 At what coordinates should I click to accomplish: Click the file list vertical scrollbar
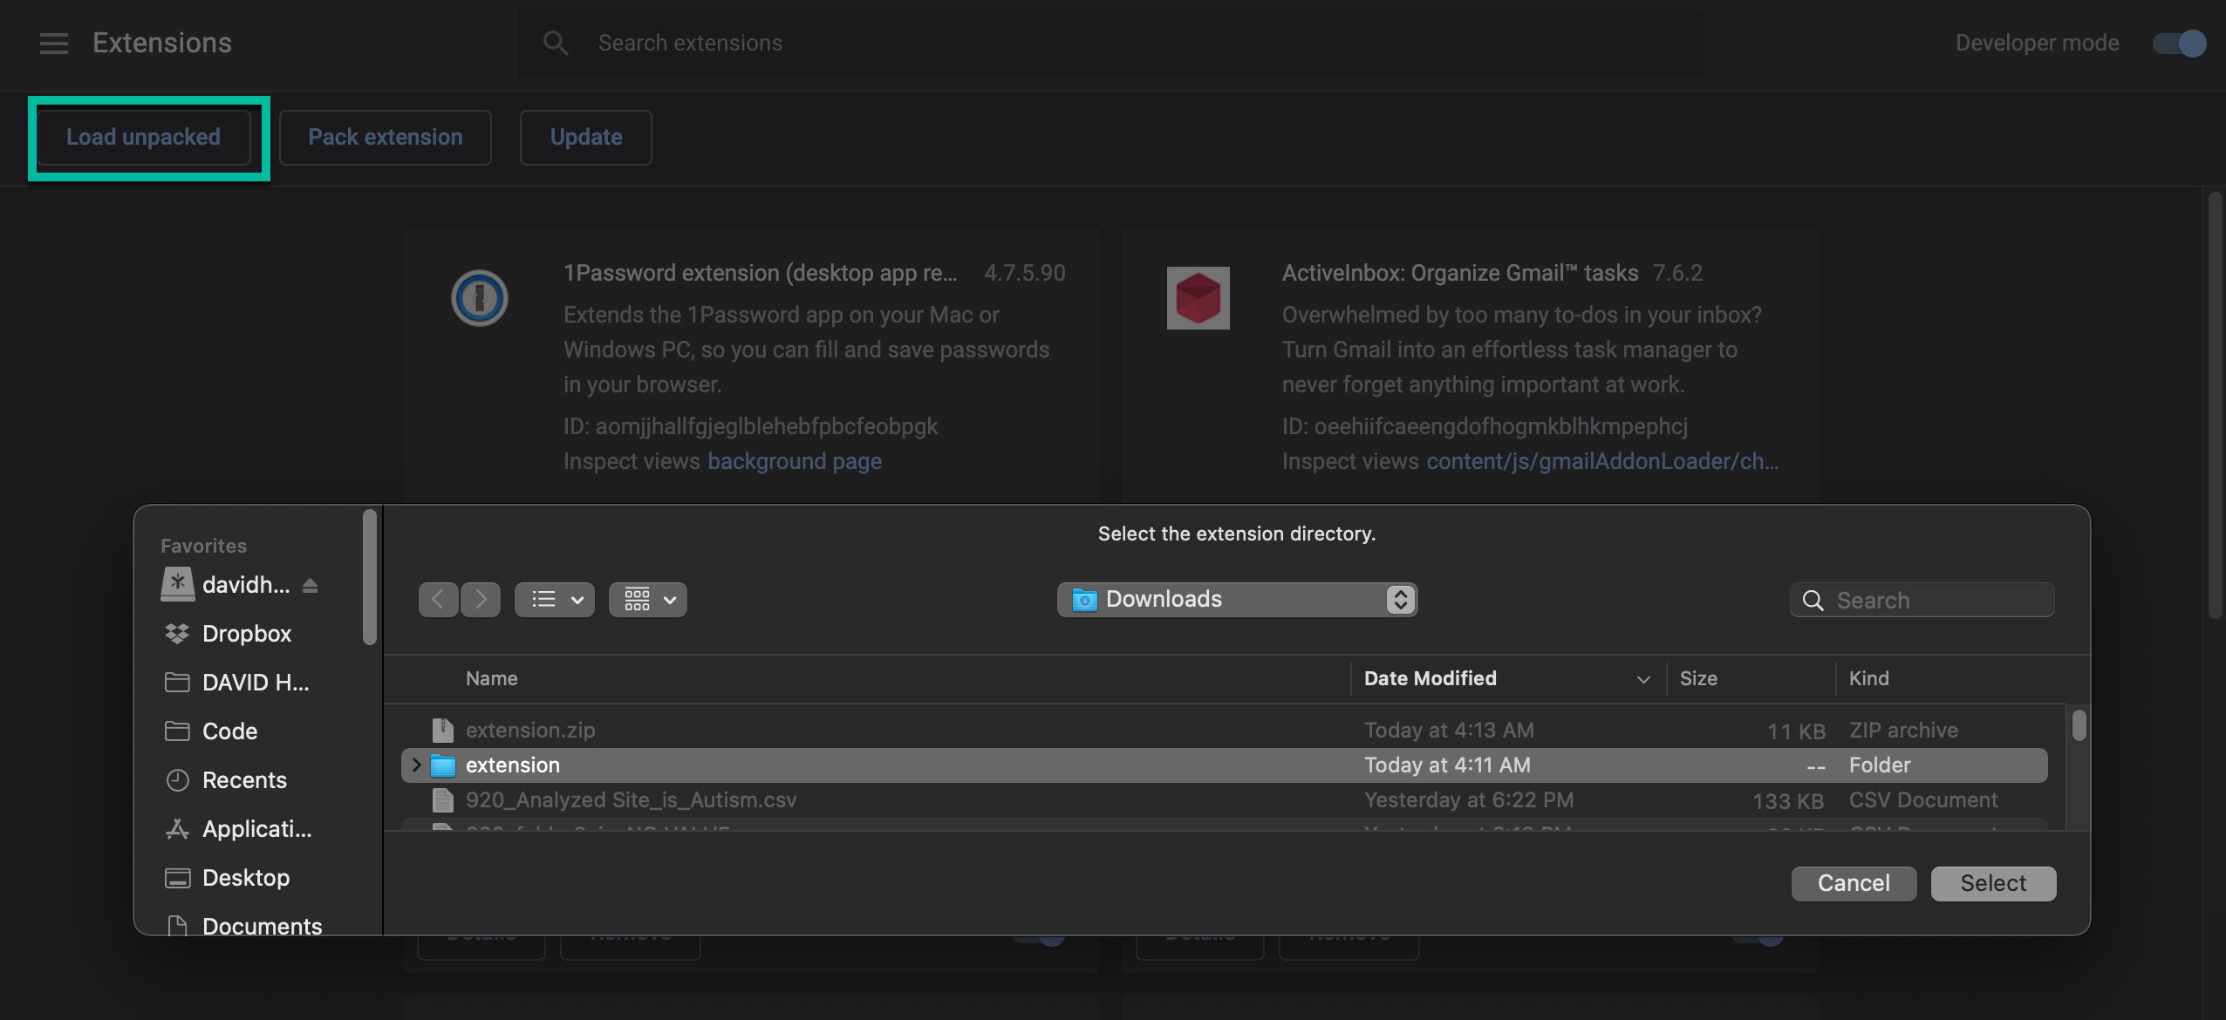(x=2079, y=725)
